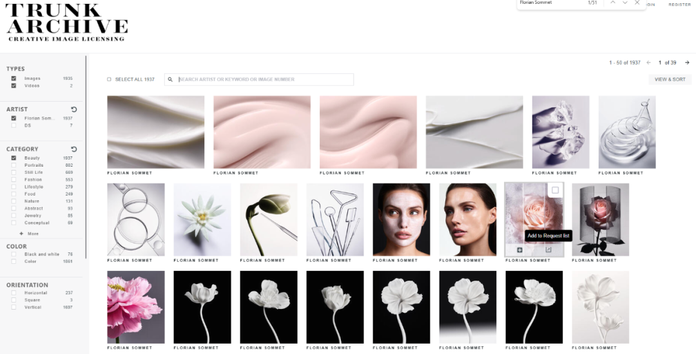Click the Add to Request list plus icon
696x354 pixels.
(x=519, y=250)
